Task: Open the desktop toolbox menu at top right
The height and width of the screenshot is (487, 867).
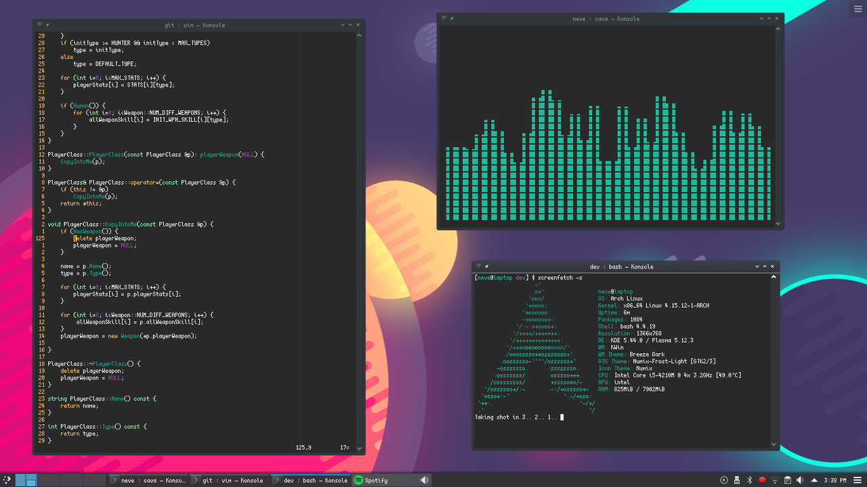Action: coord(859,7)
